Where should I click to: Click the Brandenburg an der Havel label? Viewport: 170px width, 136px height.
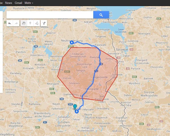(x=42, y=115)
